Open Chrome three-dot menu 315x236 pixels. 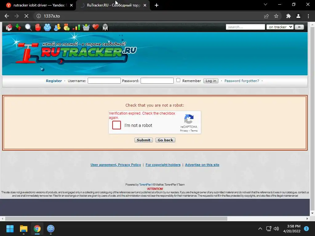[308, 16]
